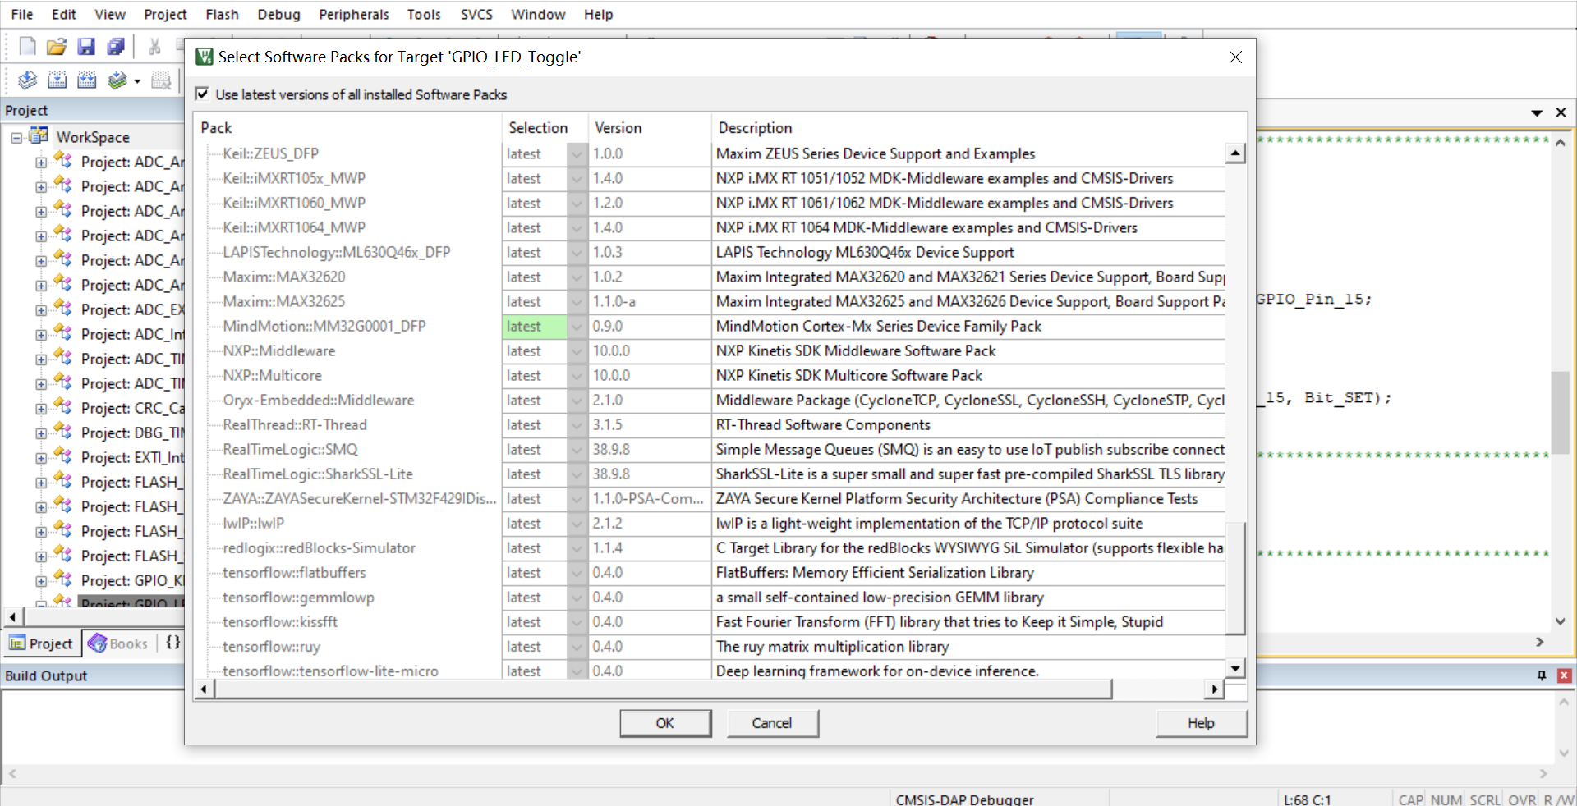The width and height of the screenshot is (1577, 806).
Task: Click the Translate file toolbar icon
Action: pos(27,80)
